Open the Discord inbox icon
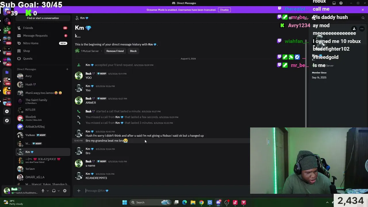The height and width of the screenshot is (207, 368). point(334,3)
